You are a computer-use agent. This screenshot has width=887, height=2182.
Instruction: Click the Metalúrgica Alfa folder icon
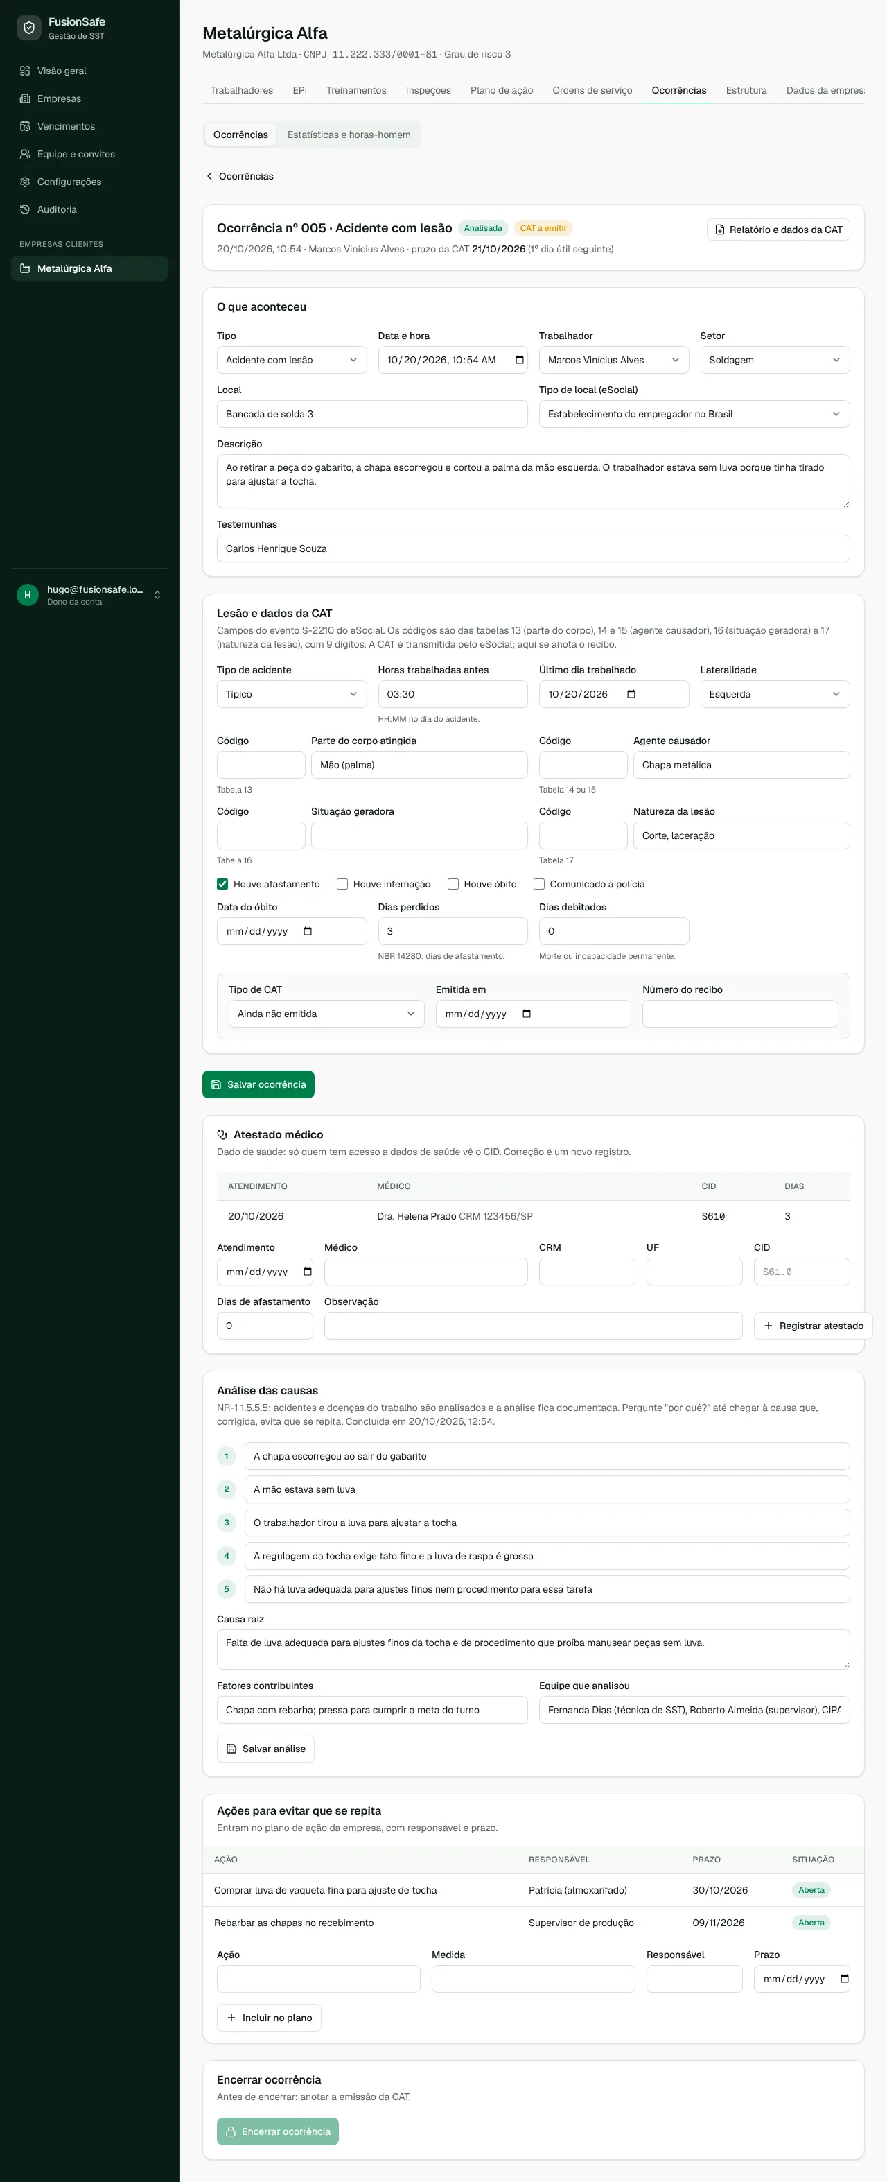pyautogui.click(x=26, y=268)
